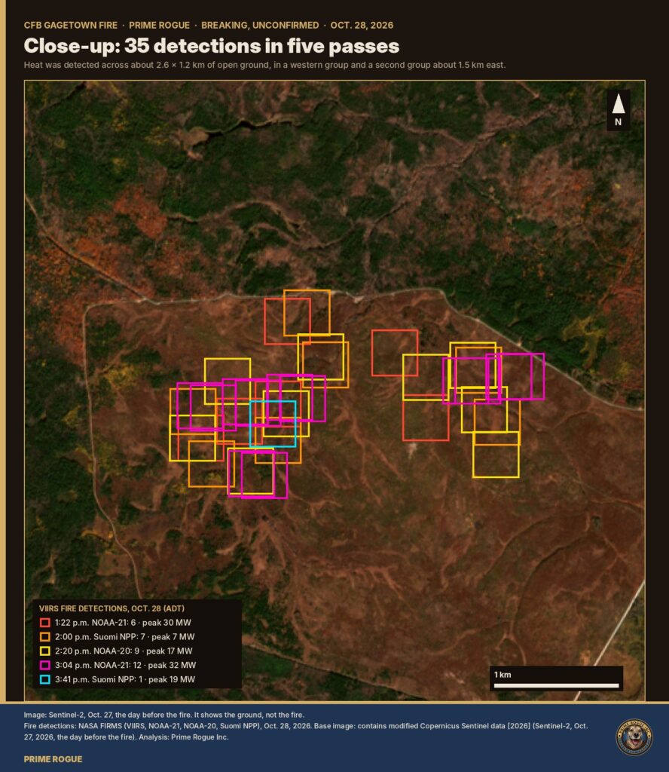The height and width of the screenshot is (772, 669).
Task: Click the Prime Rogue dog logo badge
Action: point(634,737)
